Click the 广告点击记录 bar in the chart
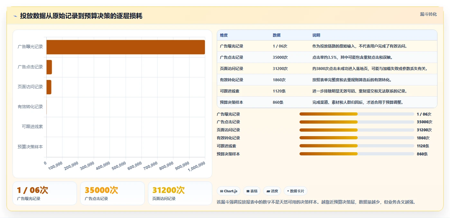Viewport: 450px width, 218px height. click(x=49, y=67)
